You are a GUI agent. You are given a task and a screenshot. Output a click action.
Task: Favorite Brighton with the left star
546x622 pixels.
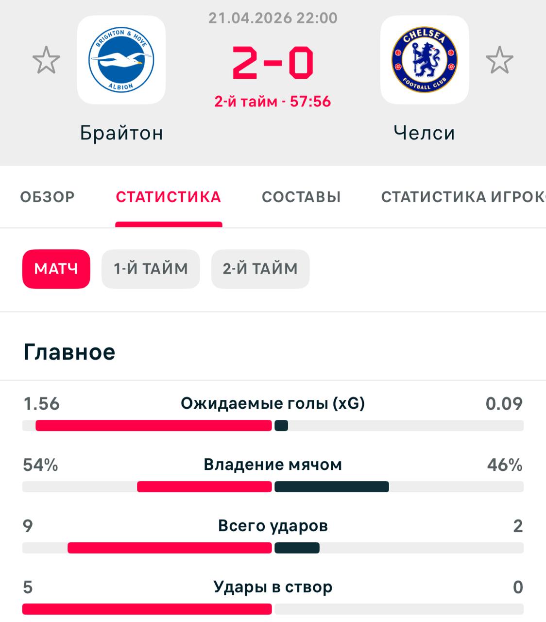46,60
